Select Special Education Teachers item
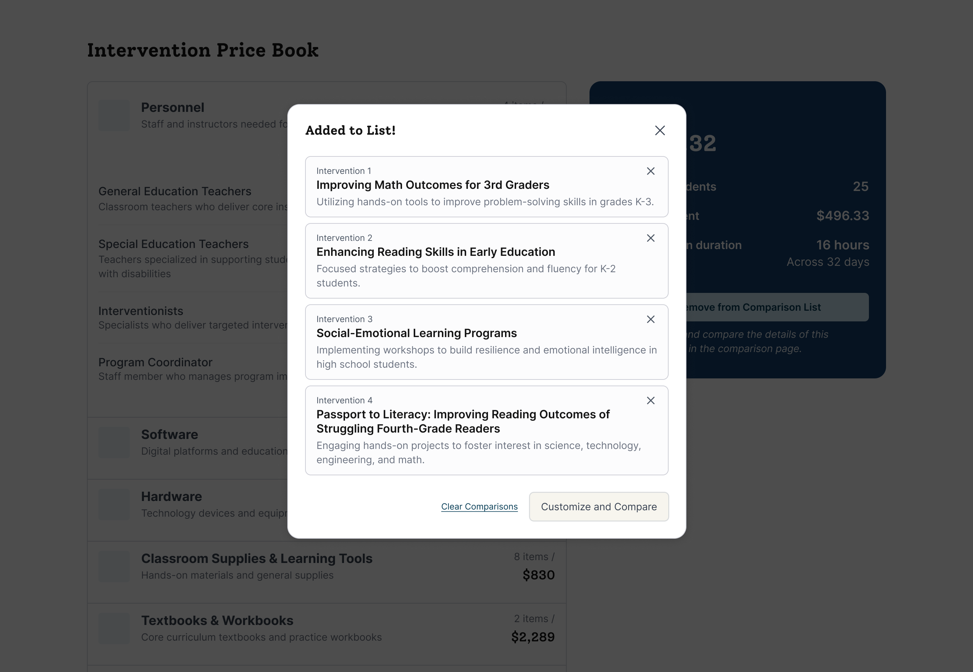The height and width of the screenshot is (672, 973). tap(193, 258)
